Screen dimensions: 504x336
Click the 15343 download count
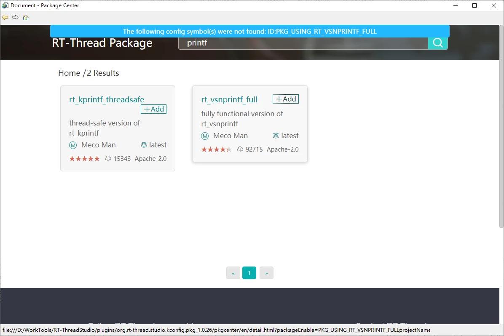(122, 158)
